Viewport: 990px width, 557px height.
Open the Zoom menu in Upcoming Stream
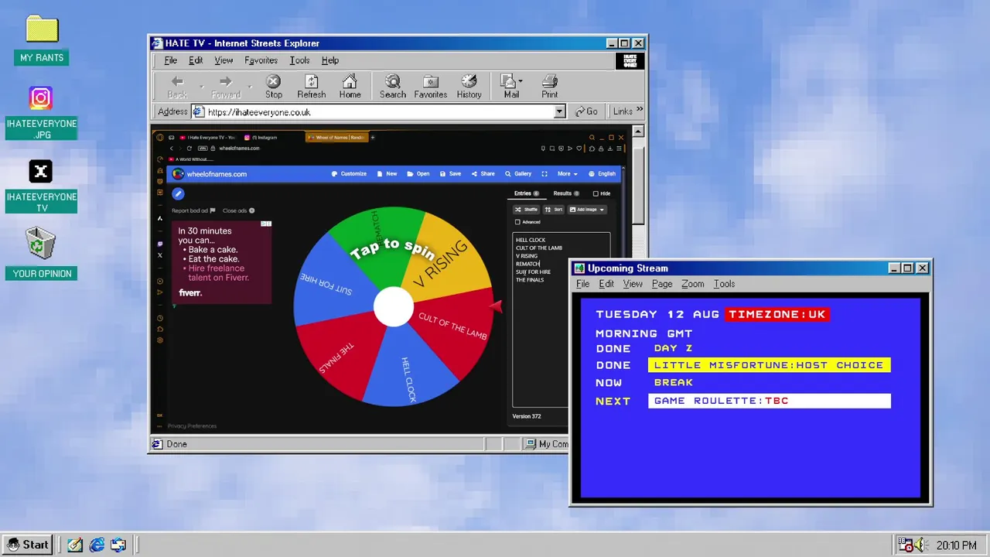[692, 284]
